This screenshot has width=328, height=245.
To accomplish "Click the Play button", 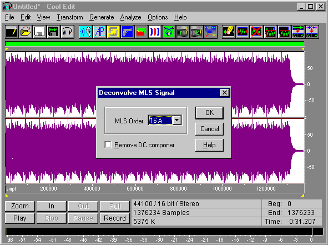I will pos(20,218).
